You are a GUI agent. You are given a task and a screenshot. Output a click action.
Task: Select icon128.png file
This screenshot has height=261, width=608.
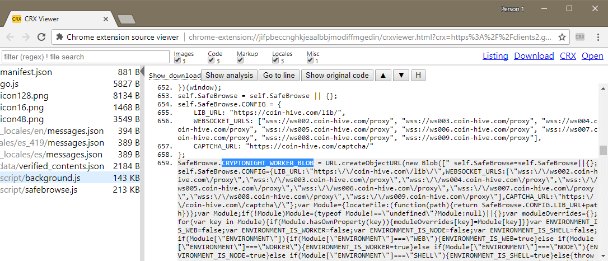pos(70,95)
